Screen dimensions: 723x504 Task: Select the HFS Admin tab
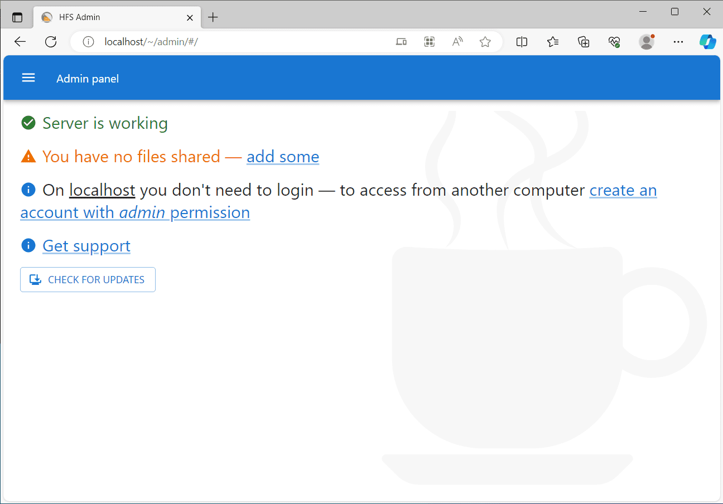(112, 17)
